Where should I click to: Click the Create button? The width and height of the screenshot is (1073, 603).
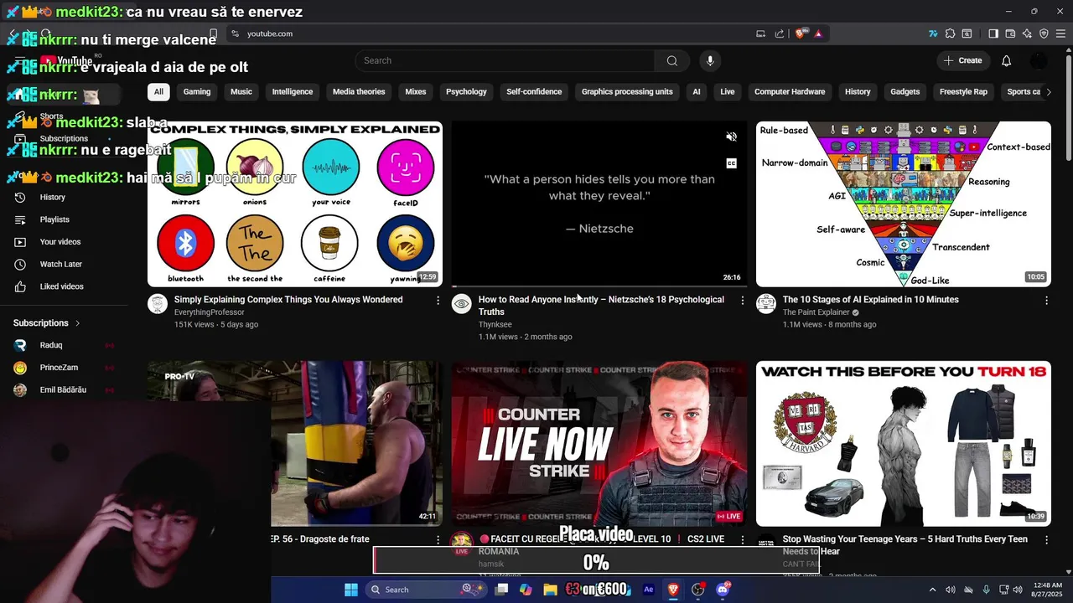point(962,60)
